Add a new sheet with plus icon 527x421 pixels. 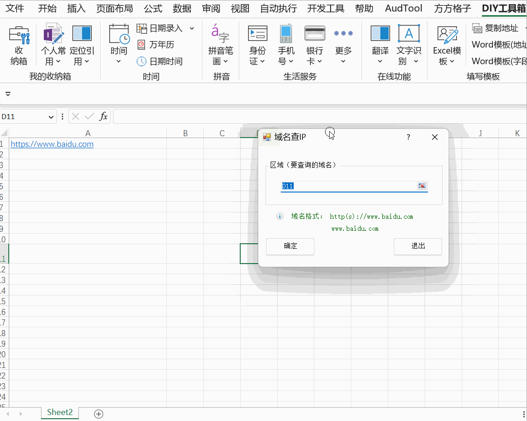pos(99,414)
